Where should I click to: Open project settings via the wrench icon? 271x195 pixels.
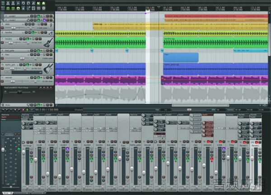[x=18, y=3]
